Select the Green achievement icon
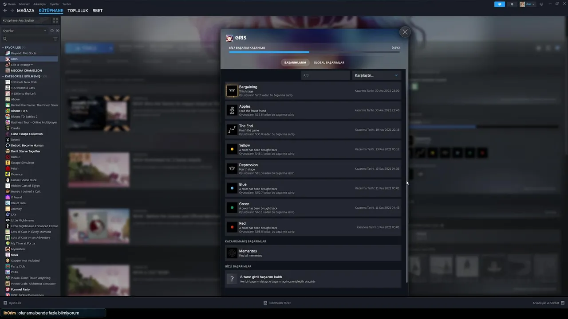The image size is (568, 319). click(232, 208)
